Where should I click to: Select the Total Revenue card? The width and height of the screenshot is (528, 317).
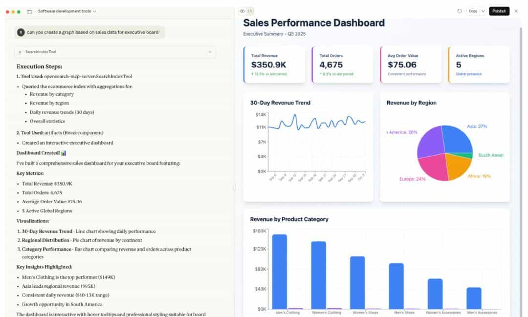pos(274,64)
